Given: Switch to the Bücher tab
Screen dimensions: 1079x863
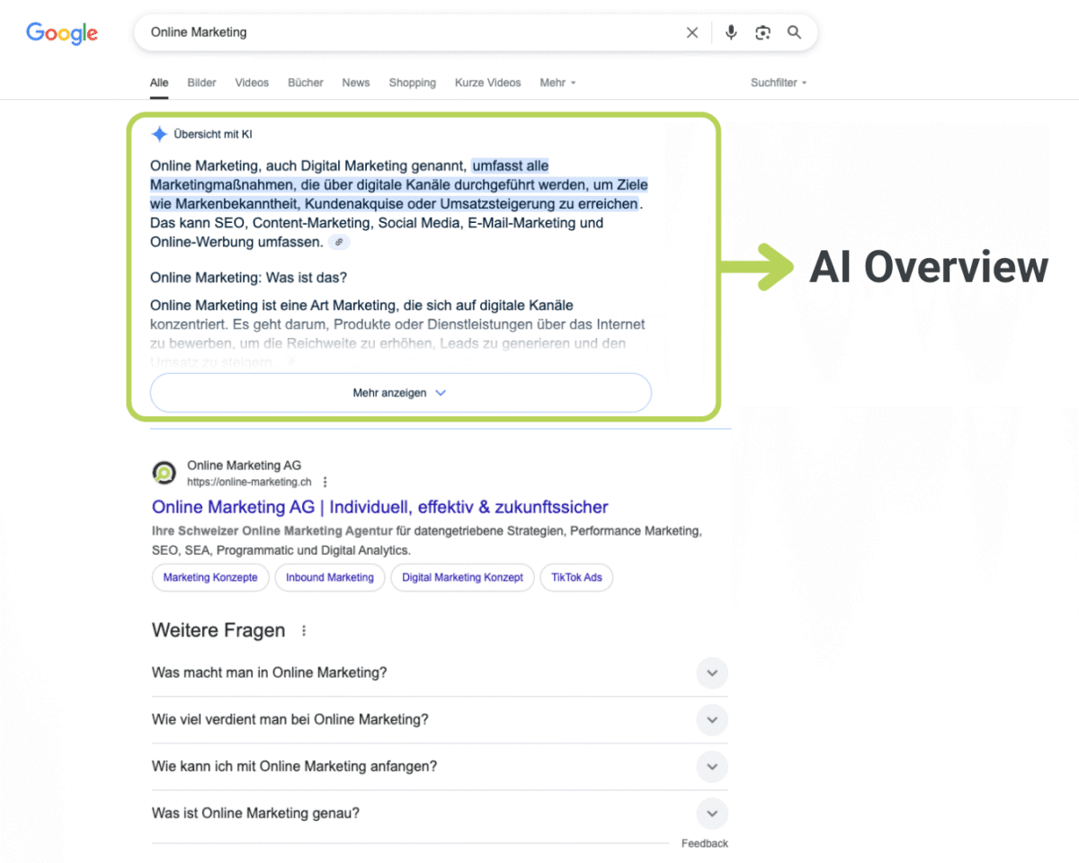Looking at the screenshot, I should [x=306, y=83].
